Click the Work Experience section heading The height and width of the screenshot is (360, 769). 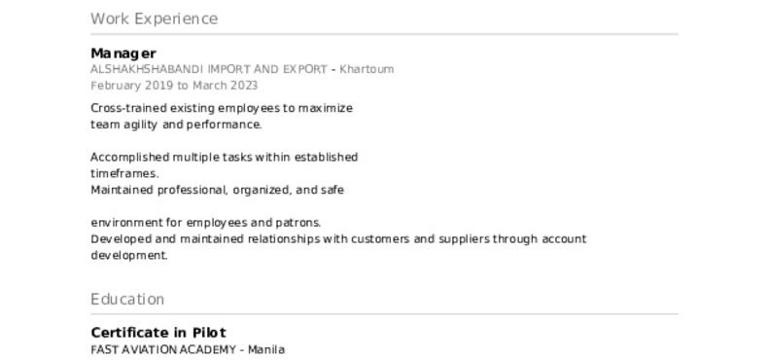click(154, 19)
